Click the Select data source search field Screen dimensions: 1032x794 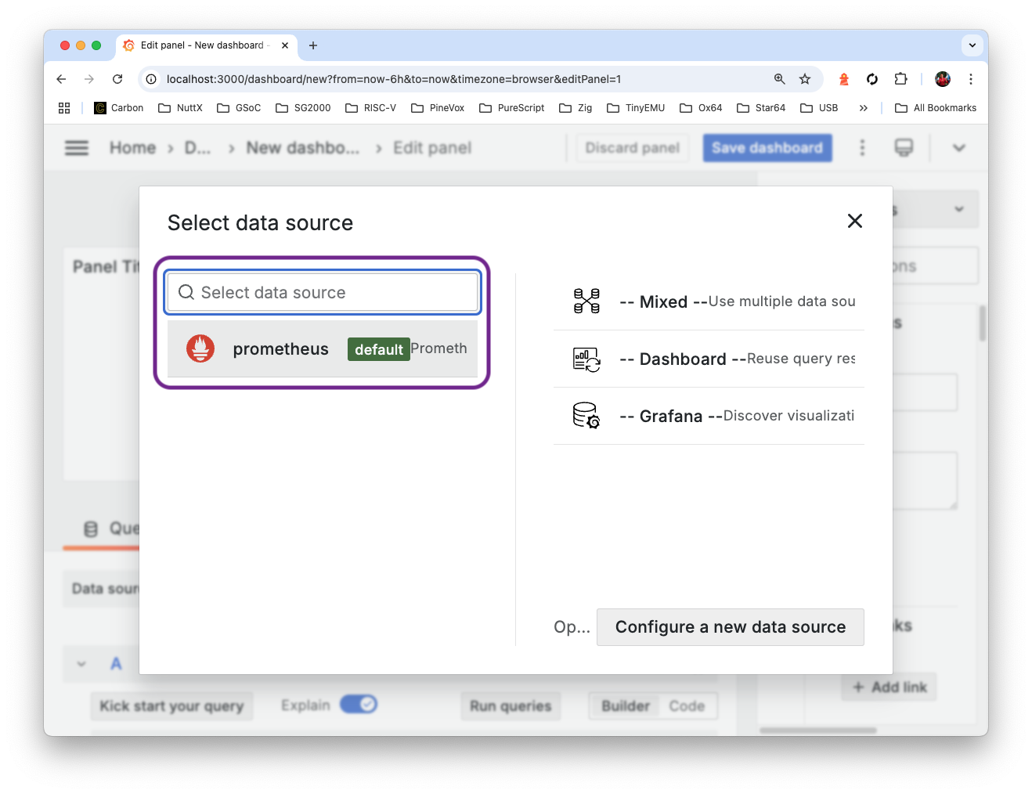tap(323, 292)
